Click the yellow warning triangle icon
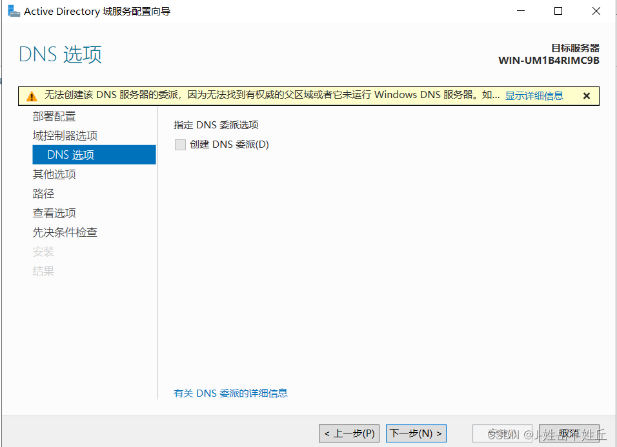Viewport: 617px width, 447px height. click(x=32, y=96)
